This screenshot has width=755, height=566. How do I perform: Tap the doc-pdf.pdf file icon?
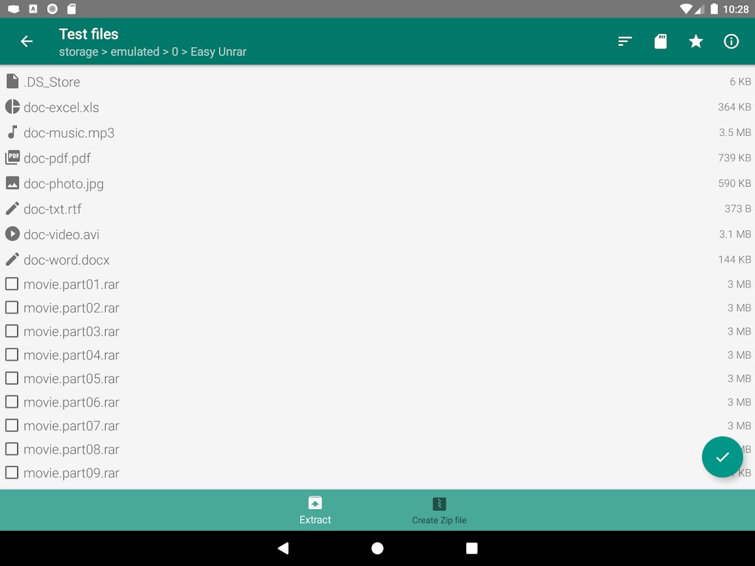click(12, 158)
